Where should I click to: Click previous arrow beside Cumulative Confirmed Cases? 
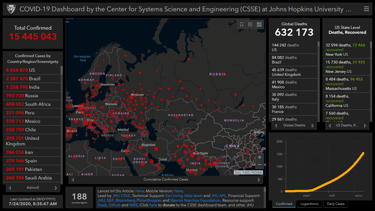coord(73,180)
